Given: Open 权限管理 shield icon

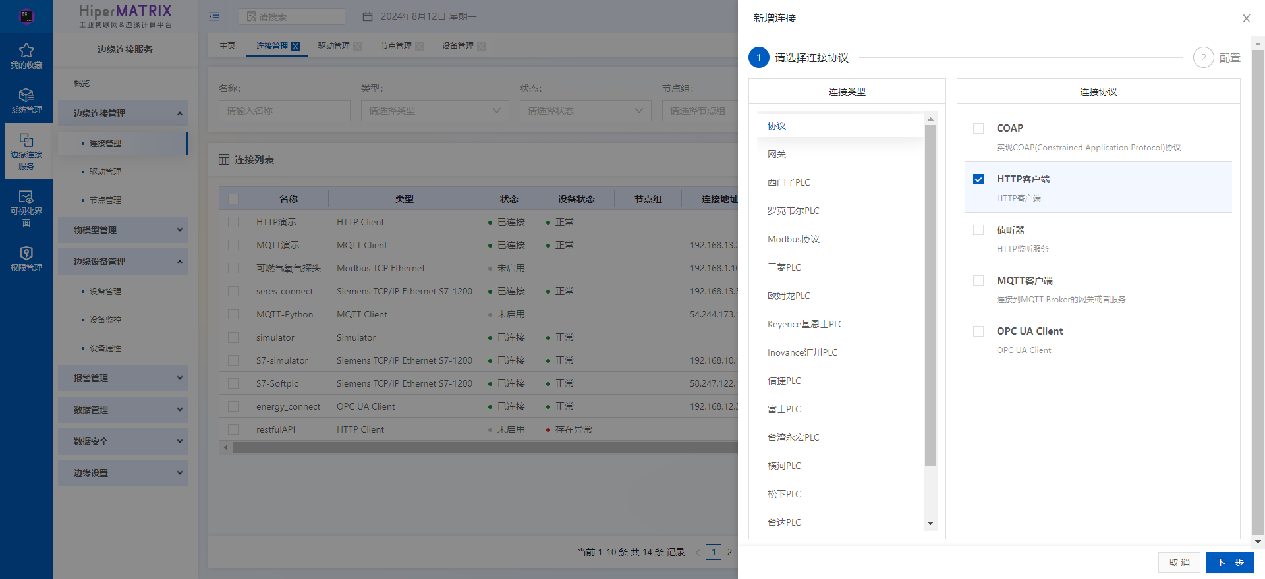Looking at the screenshot, I should pyautogui.click(x=26, y=254).
